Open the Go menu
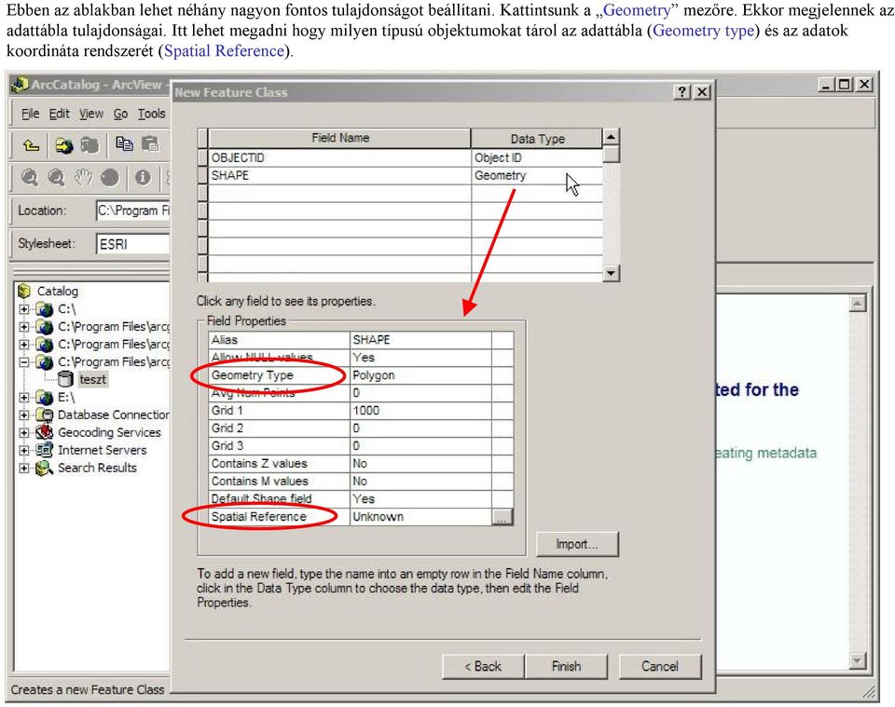Image resolution: width=895 pixels, height=707 pixels. coord(120,114)
